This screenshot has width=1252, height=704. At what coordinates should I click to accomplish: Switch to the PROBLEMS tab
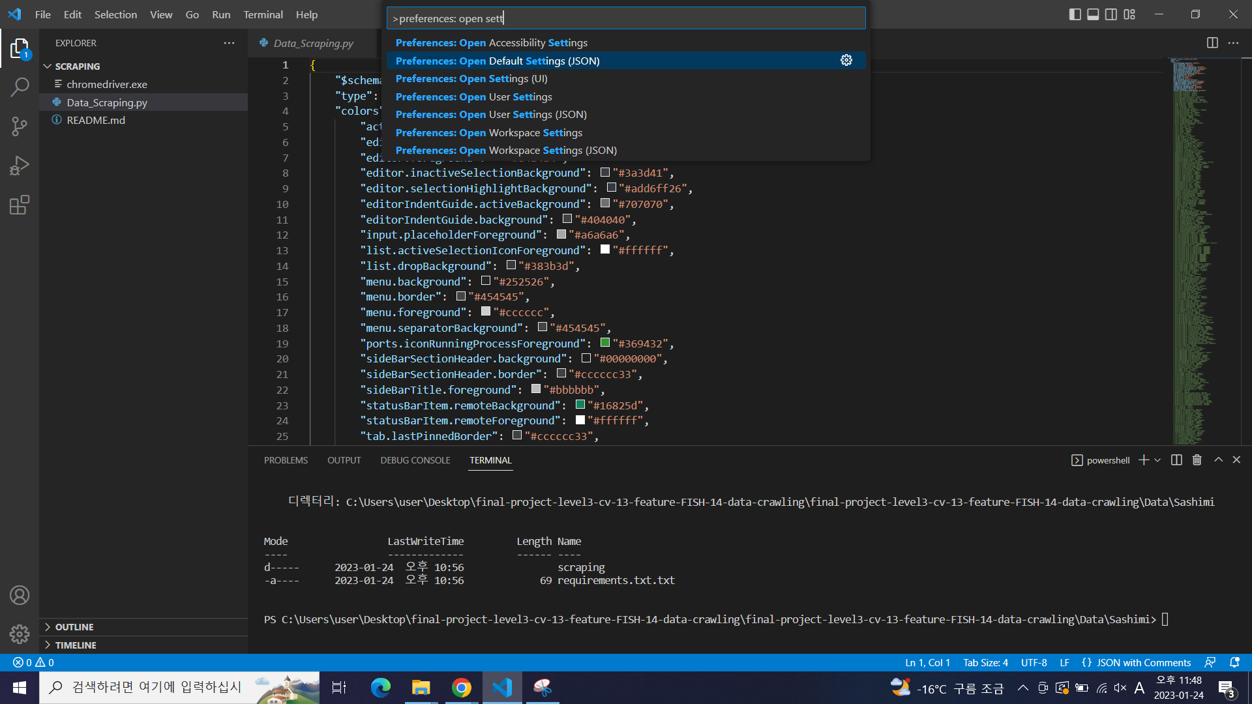[286, 460]
